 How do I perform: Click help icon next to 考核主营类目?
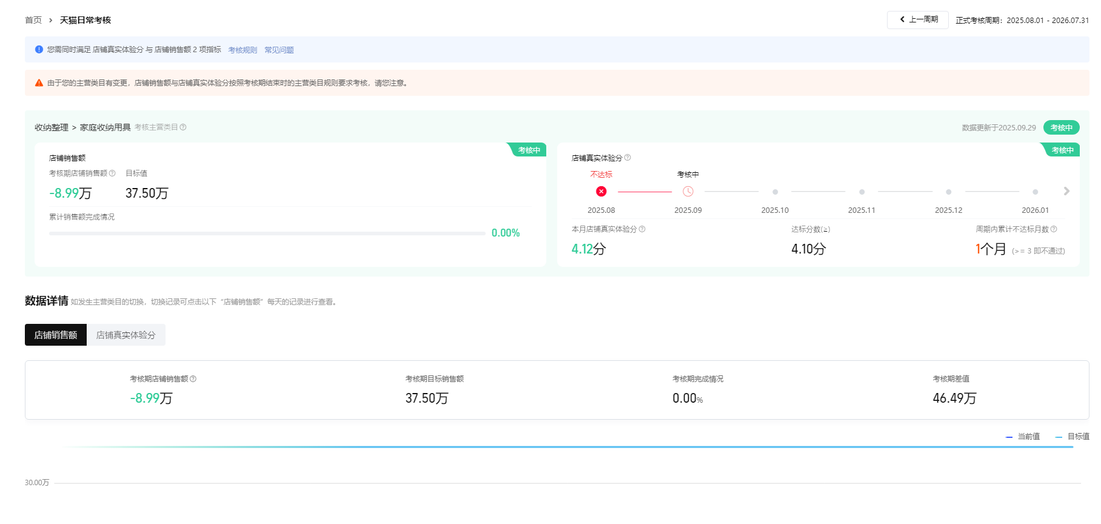tap(183, 127)
